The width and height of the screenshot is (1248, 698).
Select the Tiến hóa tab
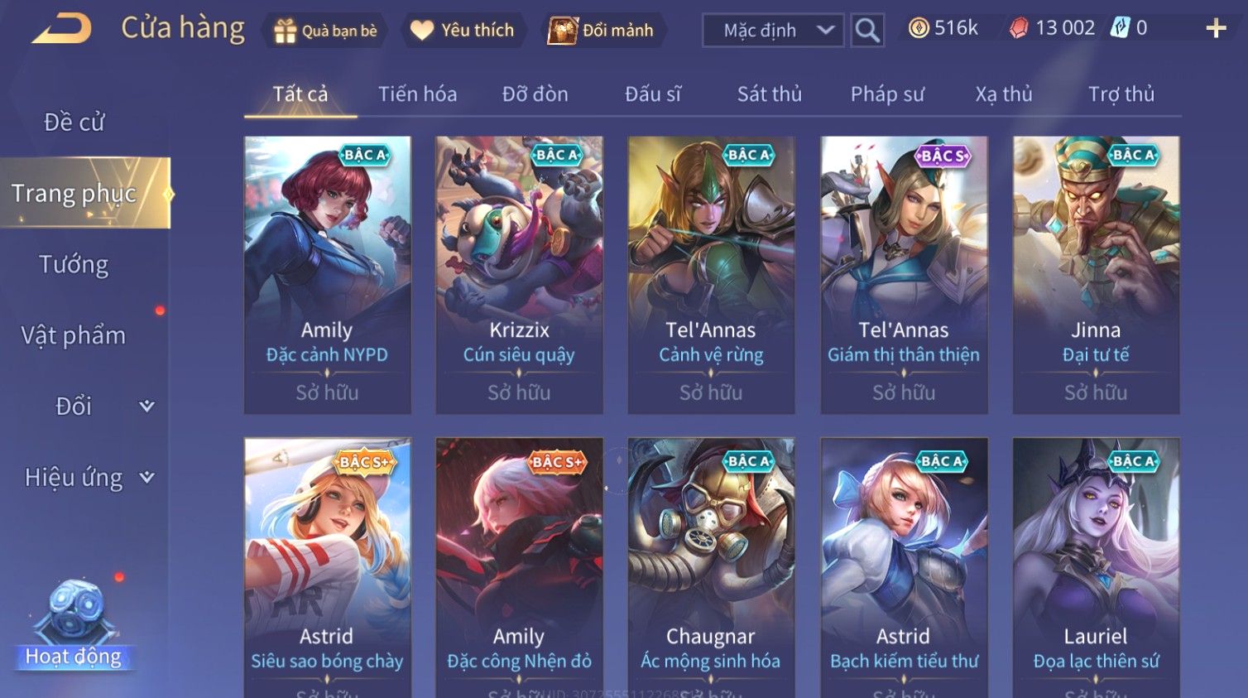tap(417, 94)
